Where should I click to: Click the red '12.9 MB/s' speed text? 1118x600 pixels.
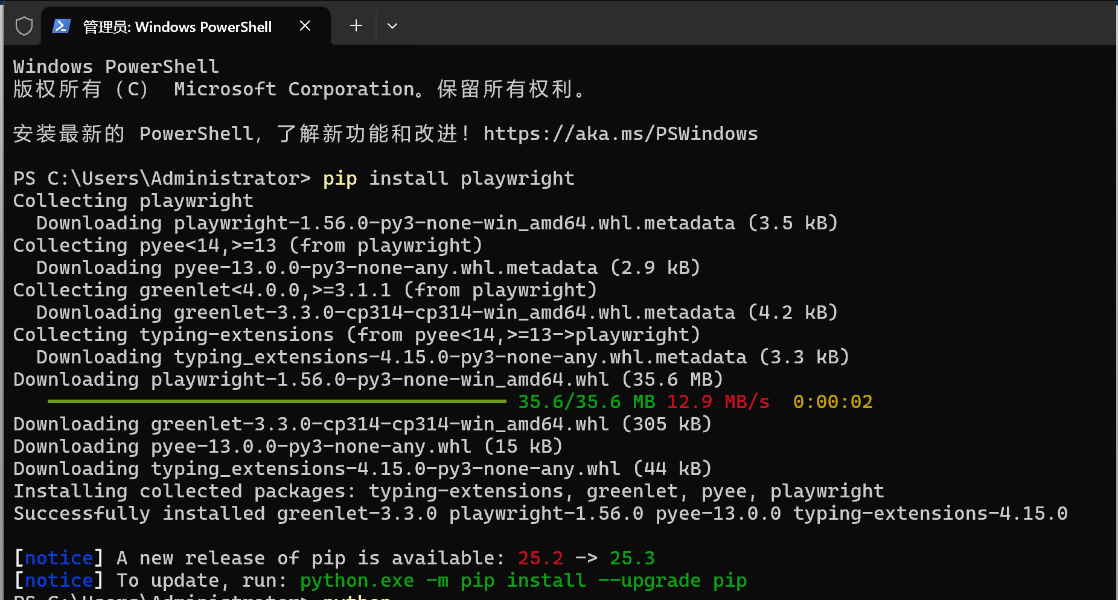[718, 402]
